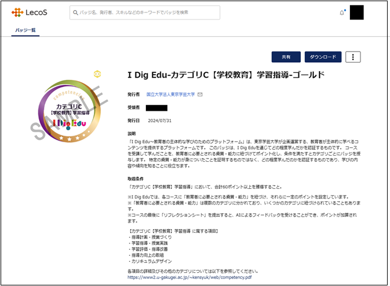390x286 pixels.
Task: Click the 発行者 label
Action: [134, 95]
